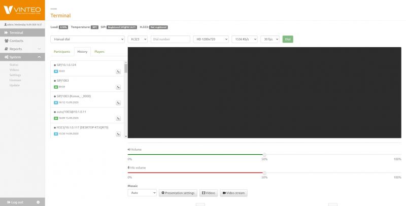Viewport: 406px width, 206px height.
Task: Open the HD 1280x720 resolution dropdown
Action: (x=211, y=39)
